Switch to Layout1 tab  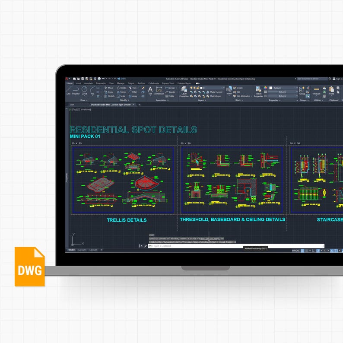pos(82,250)
